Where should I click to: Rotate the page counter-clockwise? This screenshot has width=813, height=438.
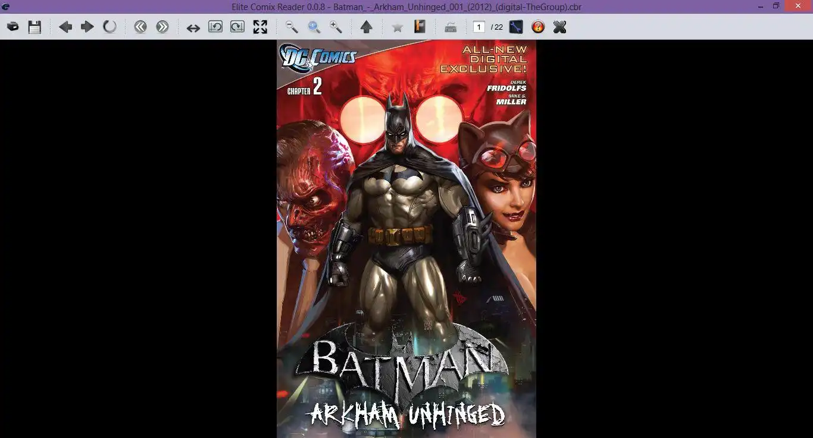(215, 27)
